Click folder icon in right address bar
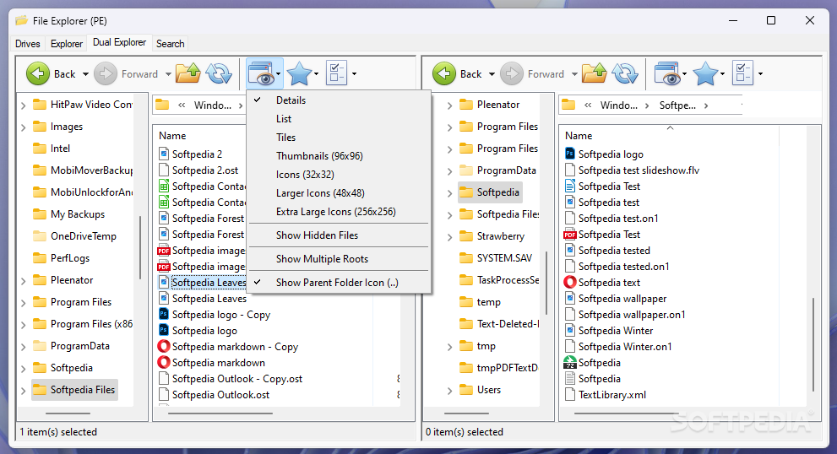This screenshot has width=837, height=454. pos(568,105)
